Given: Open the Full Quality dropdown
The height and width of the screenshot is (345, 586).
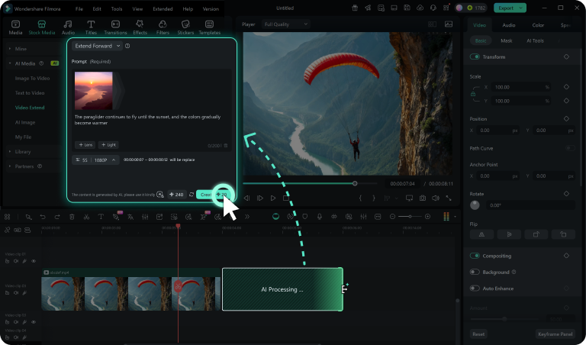Looking at the screenshot, I should point(285,24).
